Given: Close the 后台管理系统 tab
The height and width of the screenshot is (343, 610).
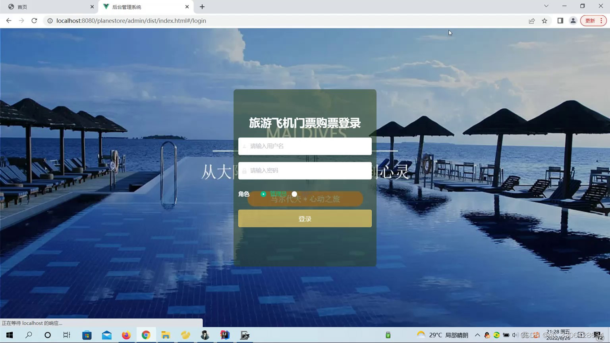Looking at the screenshot, I should (x=187, y=7).
